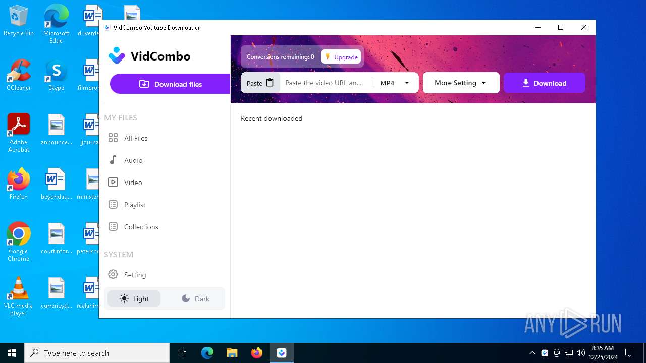Expand the More Setting dropdown
The image size is (646, 363).
click(461, 83)
